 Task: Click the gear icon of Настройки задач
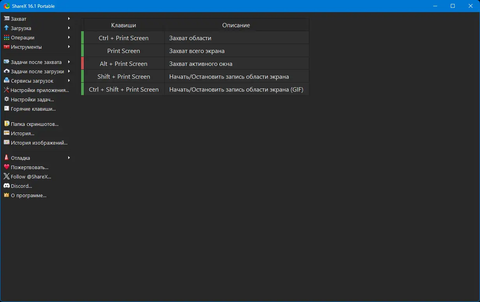[6, 99]
